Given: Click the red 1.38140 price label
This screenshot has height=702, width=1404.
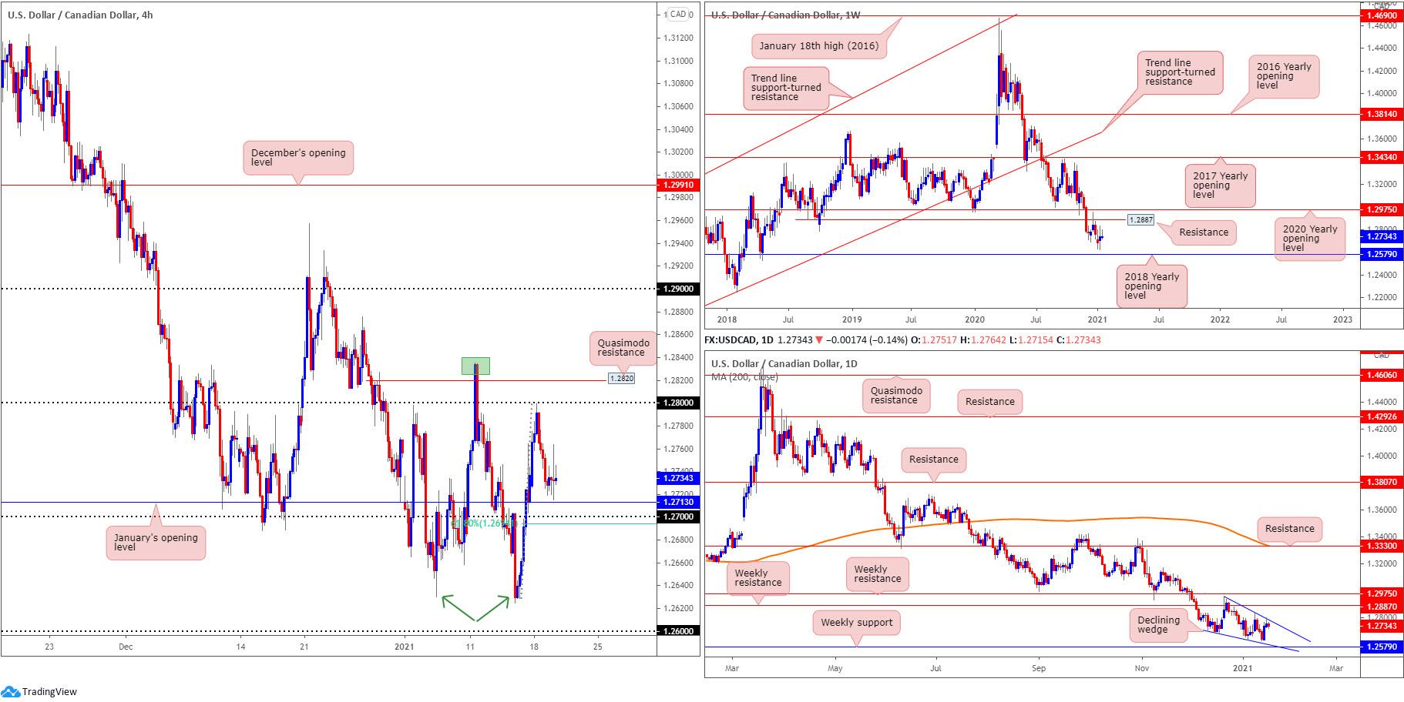Looking at the screenshot, I should pos(1382,114).
